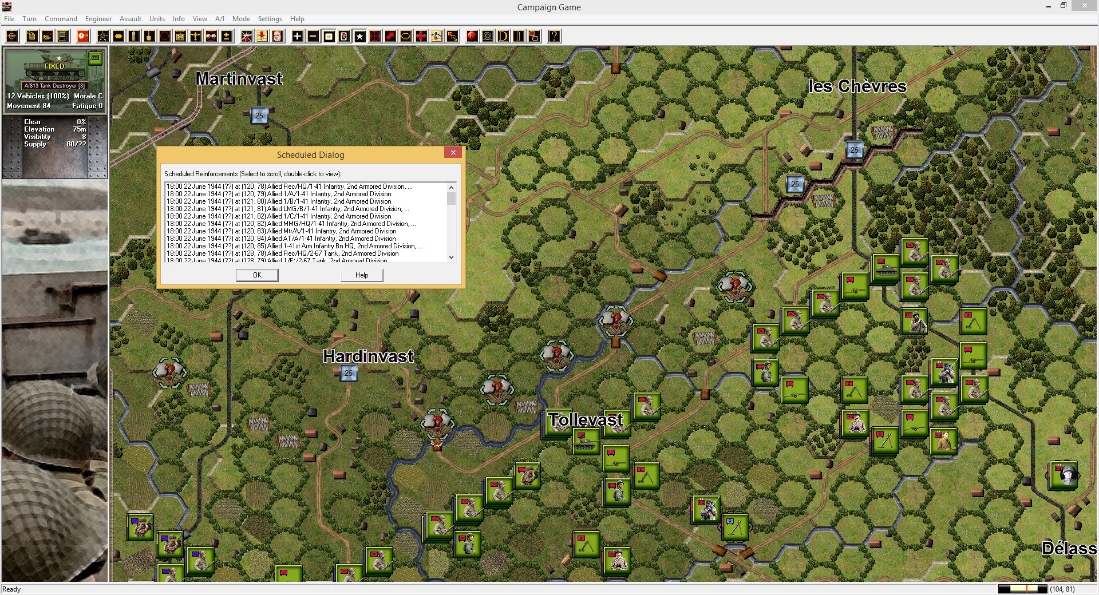
Task: Click the plus zoom-in toolbar icon
Action: [298, 36]
